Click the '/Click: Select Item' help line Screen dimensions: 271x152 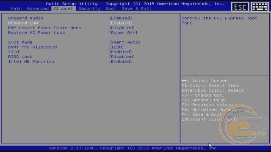click(210, 86)
